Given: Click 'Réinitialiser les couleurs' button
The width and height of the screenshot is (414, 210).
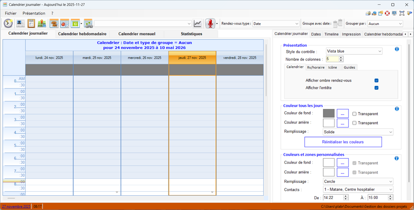Looking at the screenshot, I should tap(343, 142).
